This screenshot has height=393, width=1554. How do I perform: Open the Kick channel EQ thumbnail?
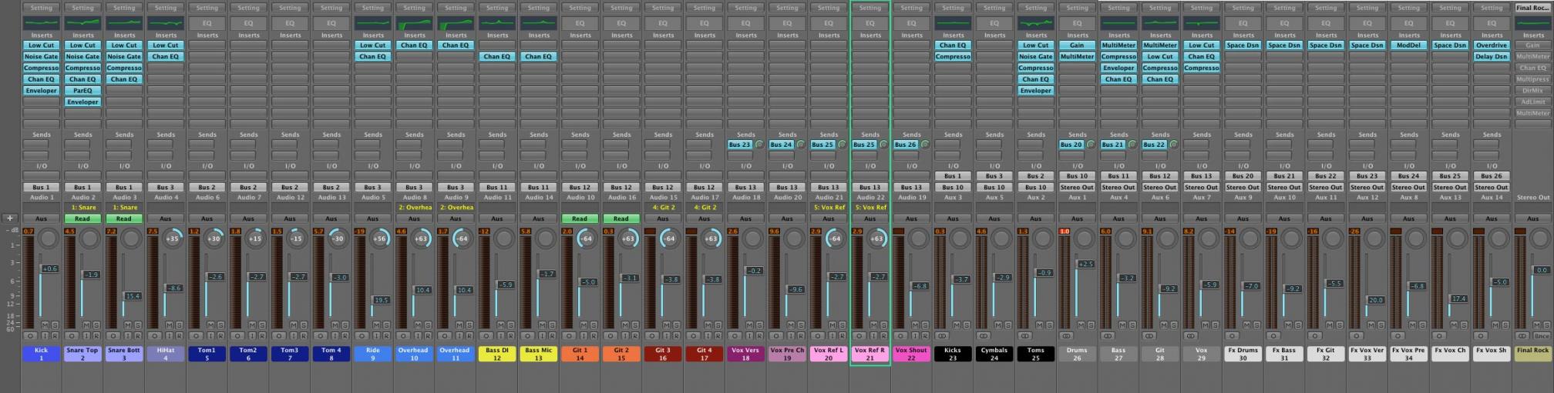[x=42, y=23]
